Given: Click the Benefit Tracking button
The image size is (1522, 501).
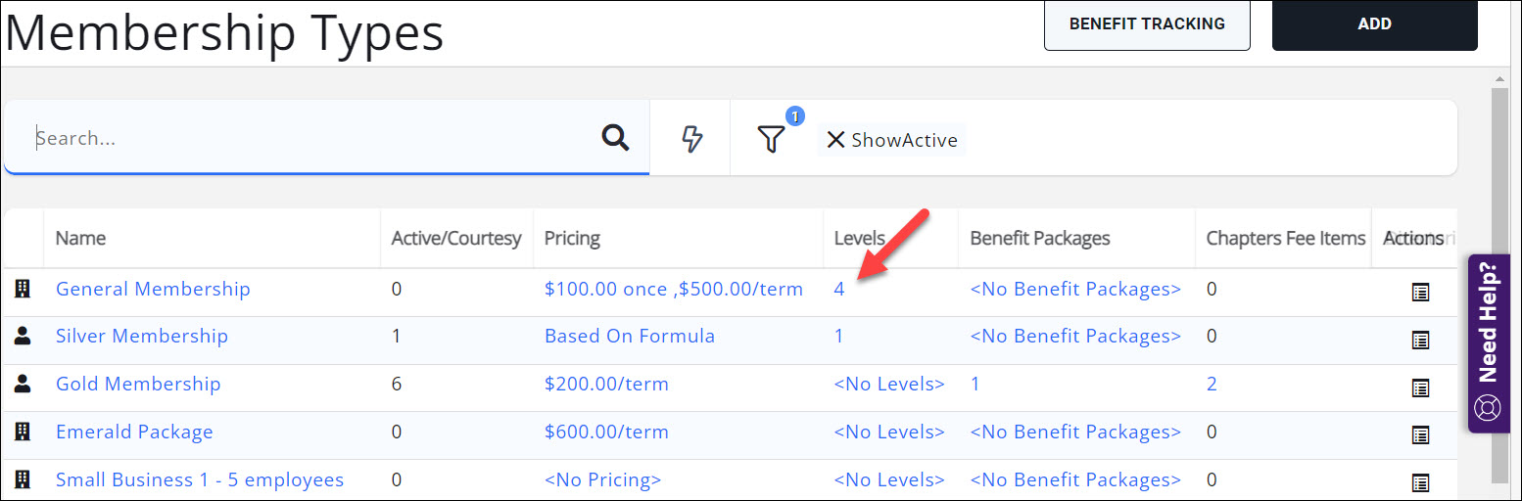Looking at the screenshot, I should 1147,24.
